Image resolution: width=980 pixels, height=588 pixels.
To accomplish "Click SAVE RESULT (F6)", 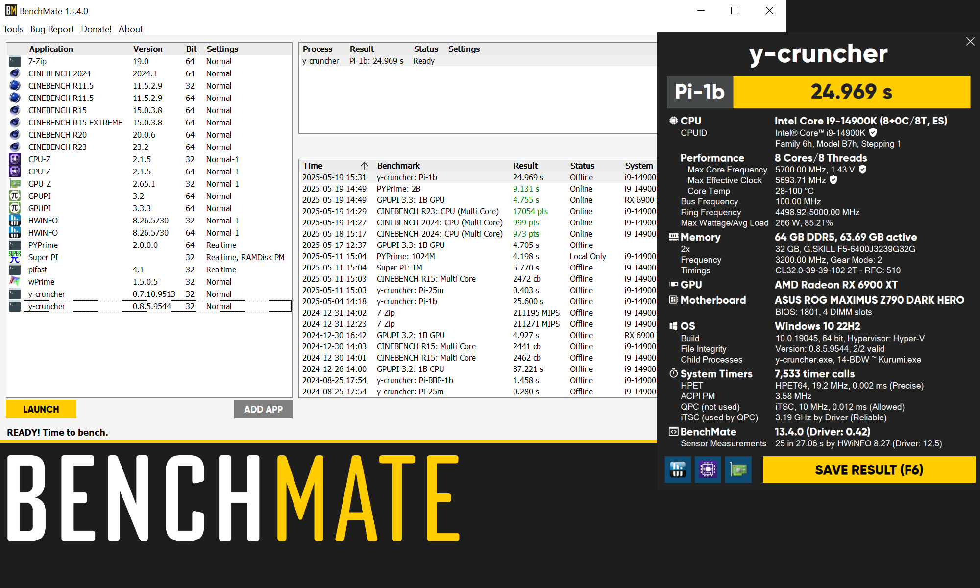I will (x=869, y=469).
